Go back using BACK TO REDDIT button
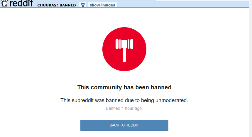252x137 pixels. (124, 125)
